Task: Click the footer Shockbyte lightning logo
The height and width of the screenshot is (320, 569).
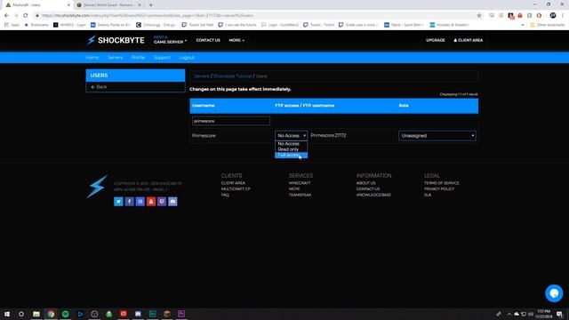Action: click(x=97, y=187)
